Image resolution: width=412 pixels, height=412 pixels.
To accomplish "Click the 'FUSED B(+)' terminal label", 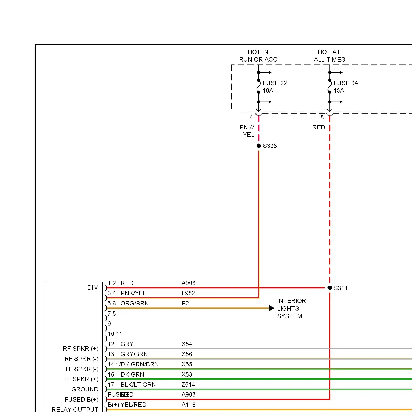I will (81, 399).
